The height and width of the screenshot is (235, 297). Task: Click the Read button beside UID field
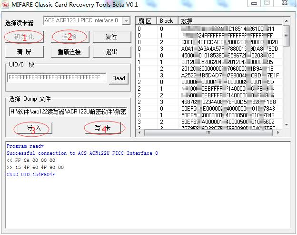(x=119, y=78)
